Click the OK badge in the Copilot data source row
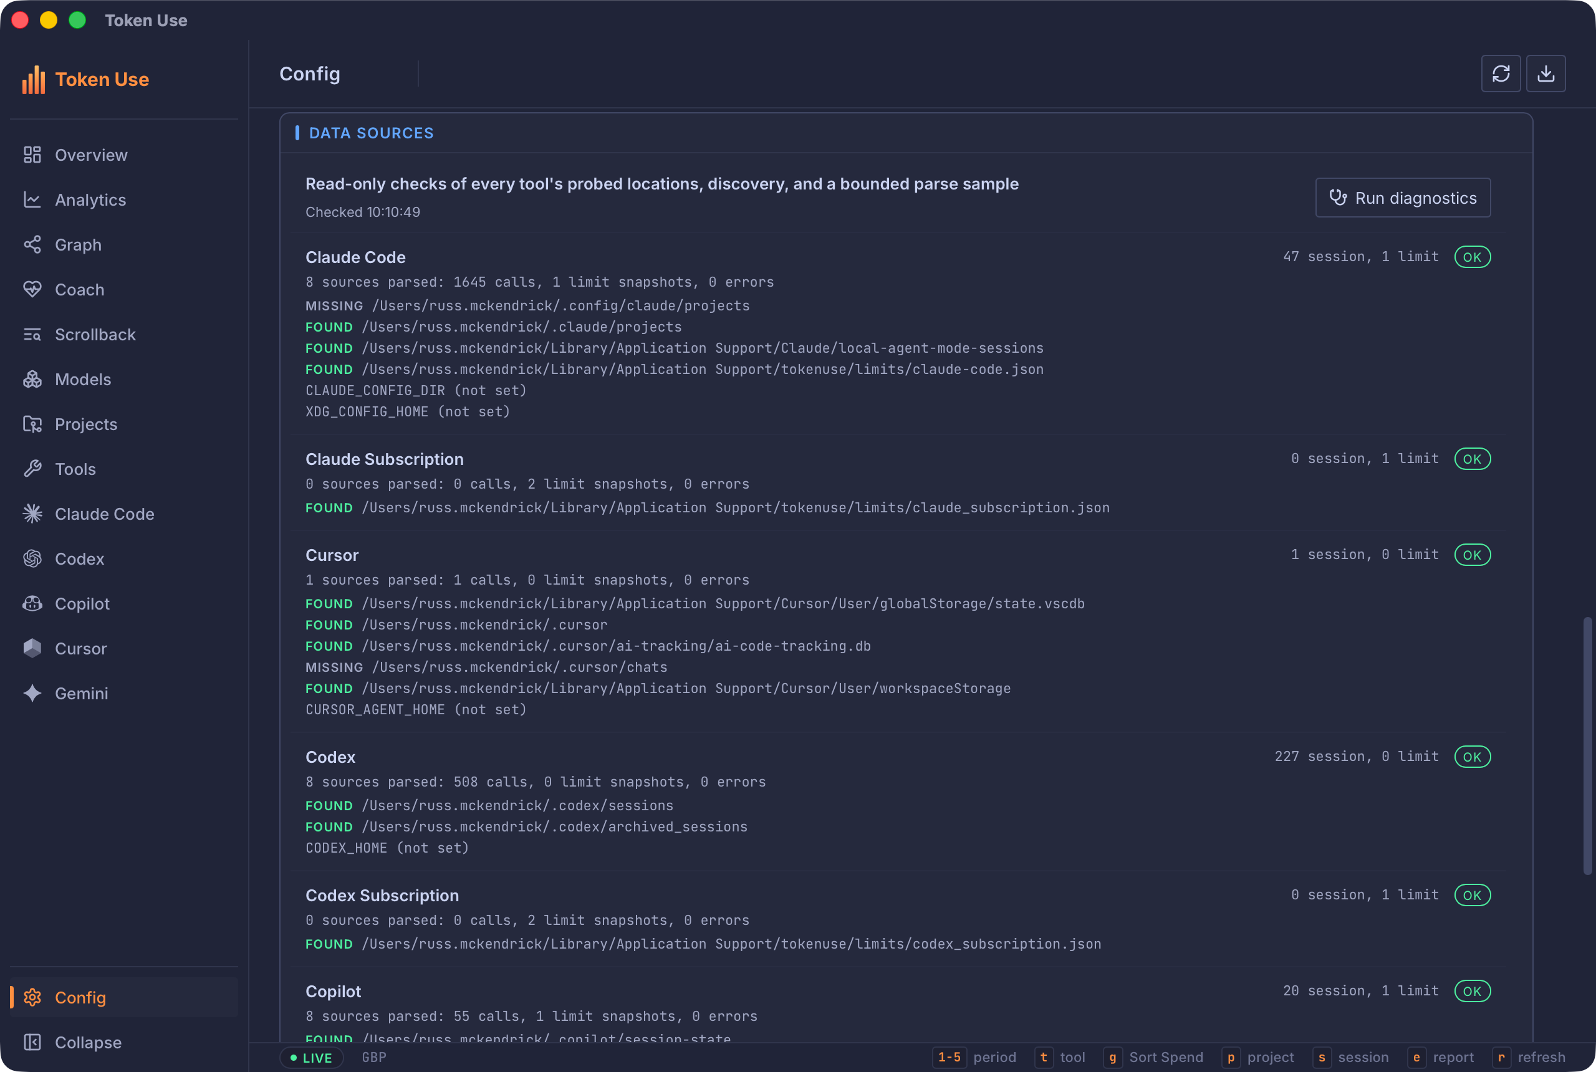This screenshot has height=1072, width=1596. (1472, 990)
